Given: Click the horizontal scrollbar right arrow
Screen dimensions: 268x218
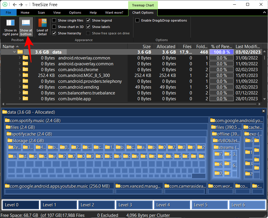Looking at the screenshot, I should click(260, 104).
